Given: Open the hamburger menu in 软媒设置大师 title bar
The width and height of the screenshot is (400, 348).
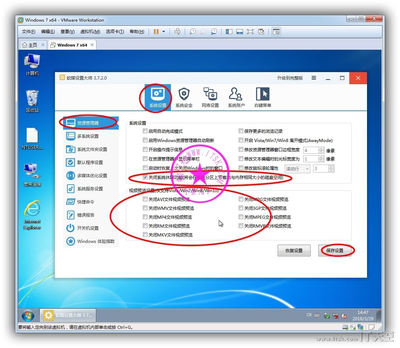Looking at the screenshot, I should pyautogui.click(x=314, y=78).
